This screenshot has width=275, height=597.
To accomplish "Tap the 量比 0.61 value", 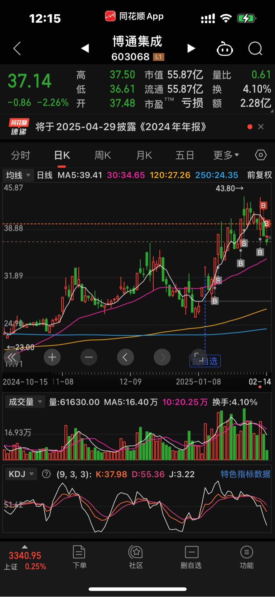I will (242, 75).
